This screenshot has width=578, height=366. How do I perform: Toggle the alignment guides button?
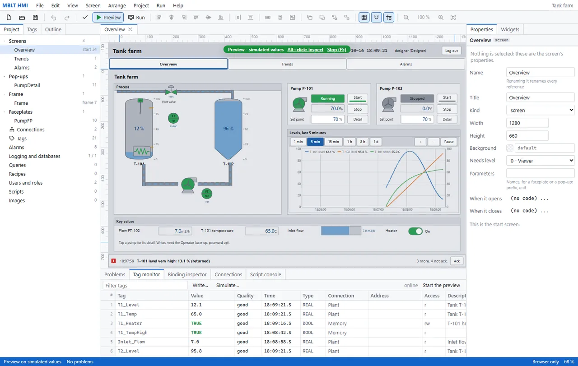tap(389, 18)
